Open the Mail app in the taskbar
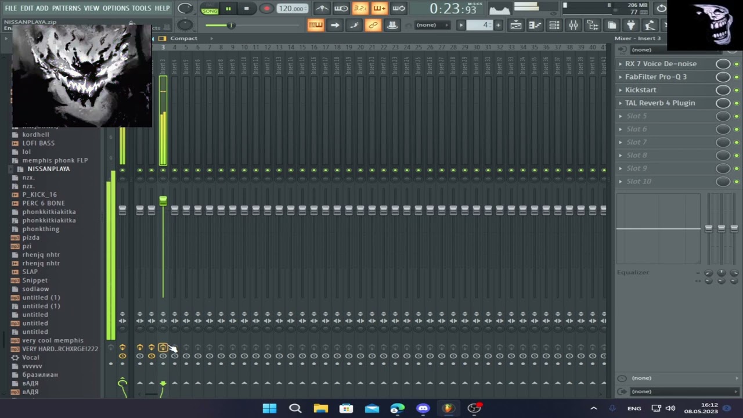 click(x=371, y=408)
